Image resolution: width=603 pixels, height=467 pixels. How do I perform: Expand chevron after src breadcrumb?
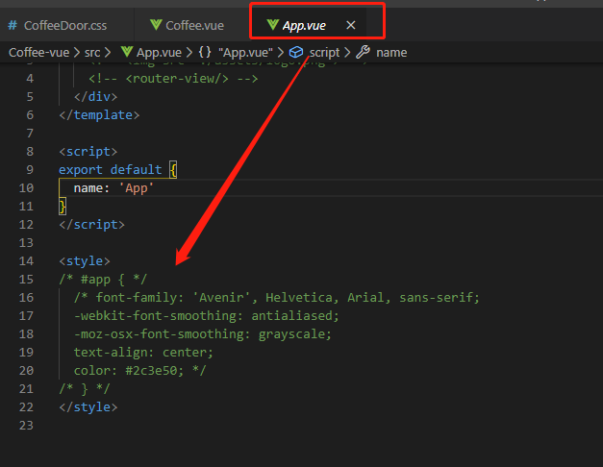108,52
